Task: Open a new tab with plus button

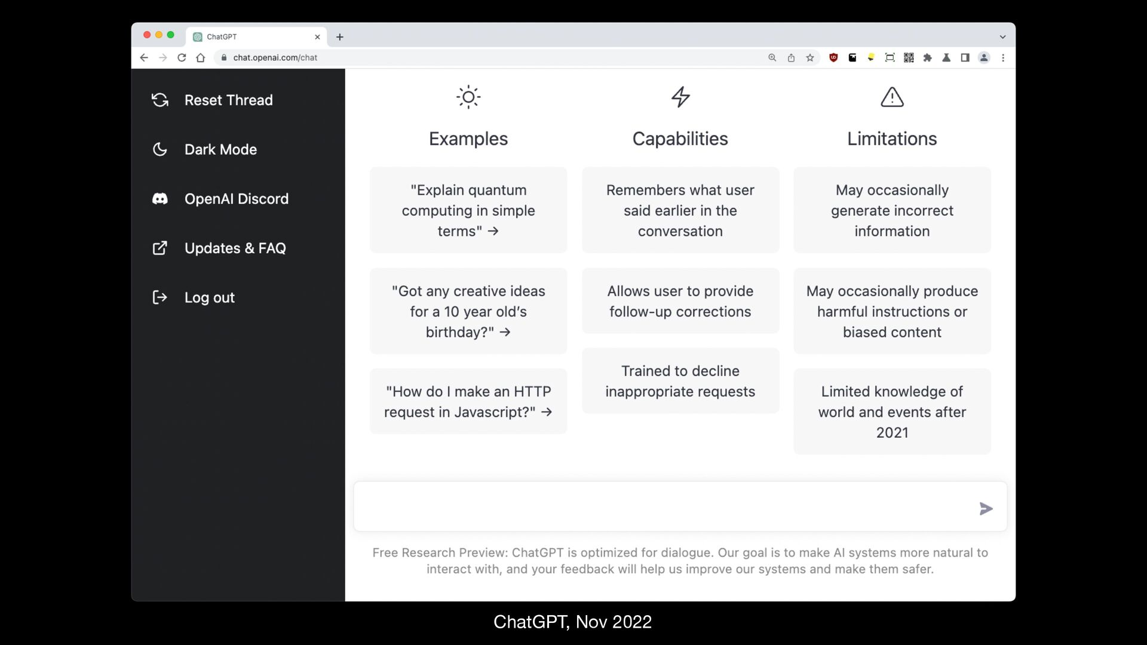Action: click(x=339, y=37)
